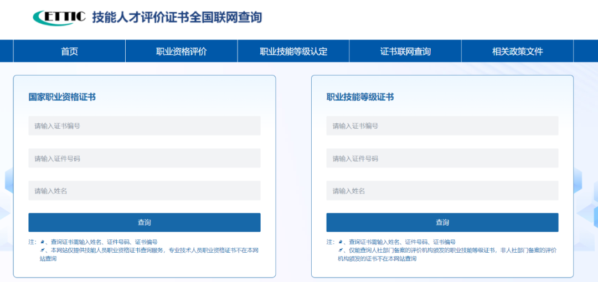Select the 证书联网查询 nav item
The width and height of the screenshot is (598, 282).
point(405,51)
